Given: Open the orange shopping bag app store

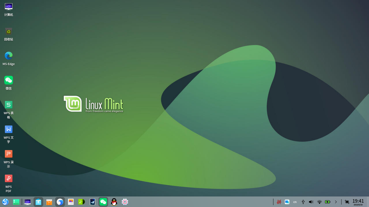Looking at the screenshot, I should pyautogui.click(x=49, y=202).
